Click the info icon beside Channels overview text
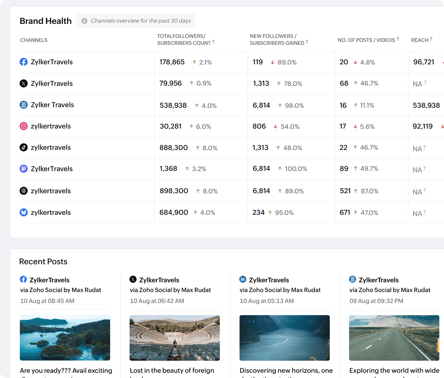444x378 pixels. click(84, 21)
